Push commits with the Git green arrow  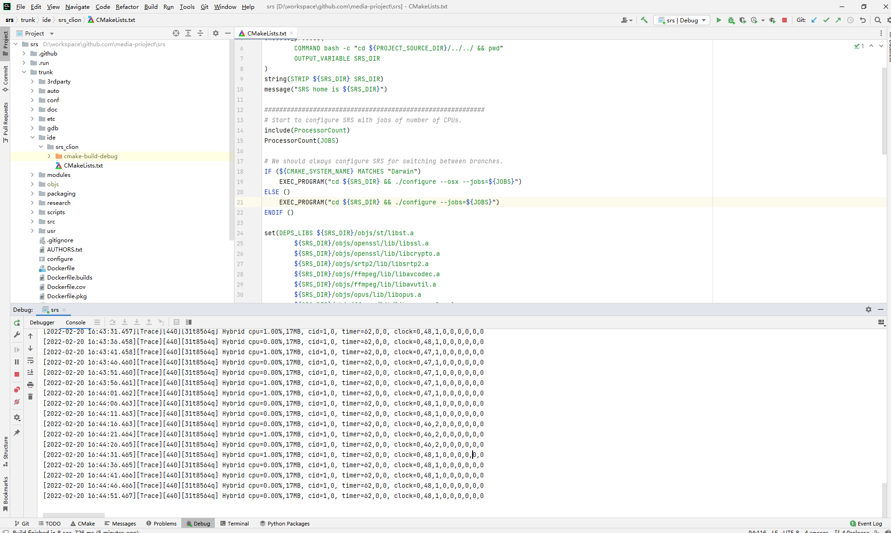click(x=838, y=20)
